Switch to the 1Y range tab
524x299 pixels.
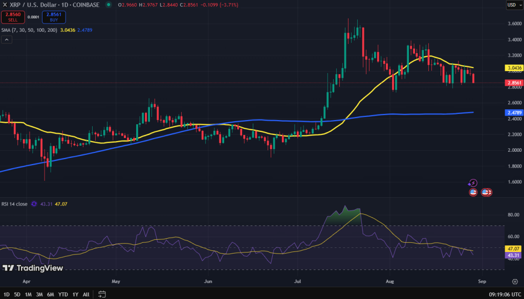tap(75, 294)
